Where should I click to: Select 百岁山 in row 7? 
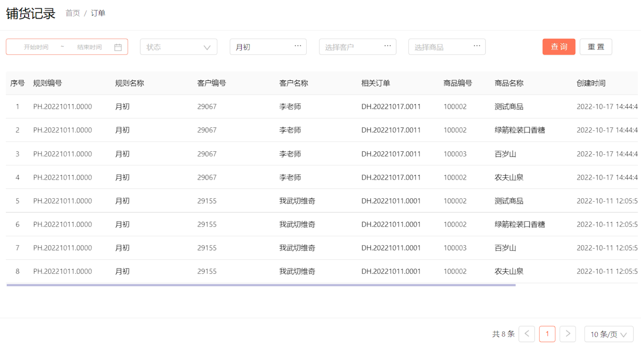[x=505, y=248]
